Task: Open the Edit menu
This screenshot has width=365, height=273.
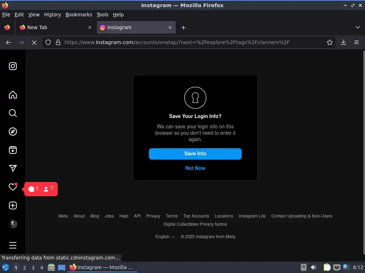Action: 19,15
